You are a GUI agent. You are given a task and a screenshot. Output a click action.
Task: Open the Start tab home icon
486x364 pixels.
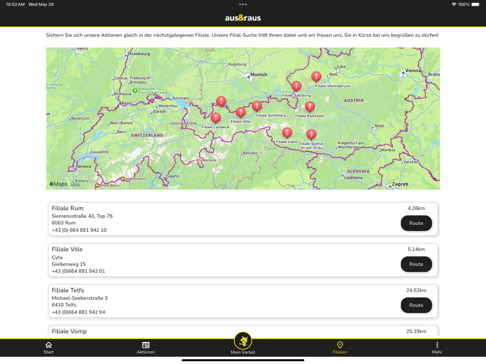[49, 345]
